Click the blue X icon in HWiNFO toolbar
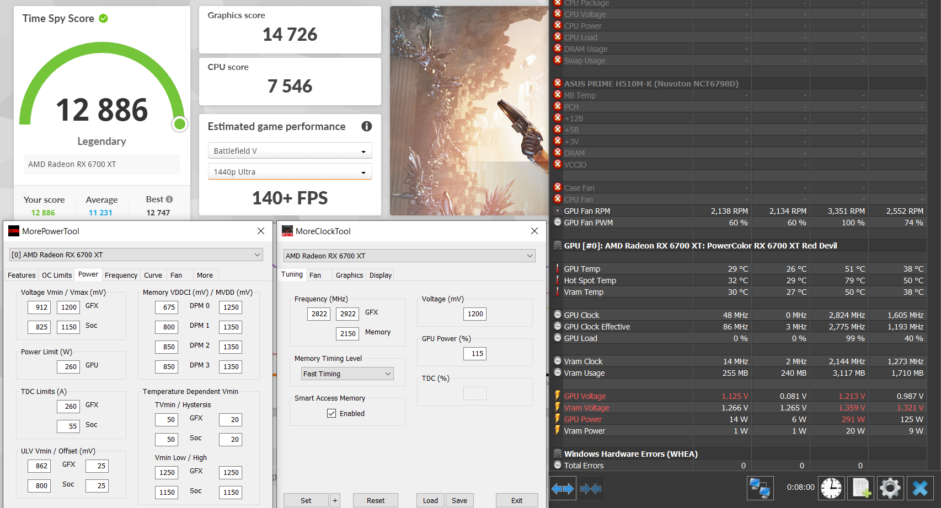941x508 pixels. coord(920,488)
